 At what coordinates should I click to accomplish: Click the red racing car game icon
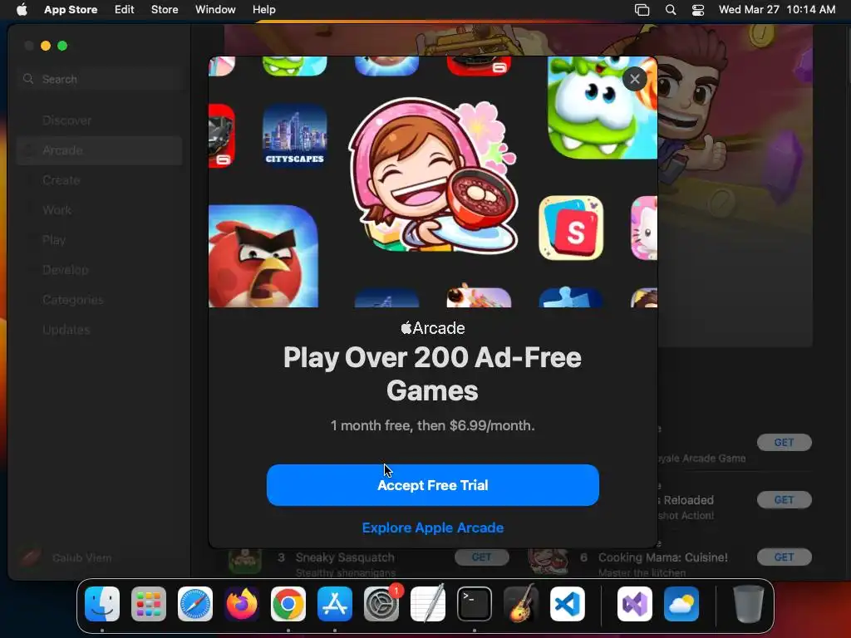point(221,135)
